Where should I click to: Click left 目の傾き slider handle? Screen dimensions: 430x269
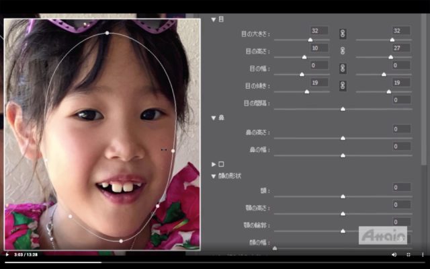307,91
